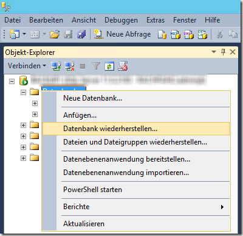This screenshot has height=236, width=243.
Task: Open the Debuggen menu
Action: [x=121, y=20]
